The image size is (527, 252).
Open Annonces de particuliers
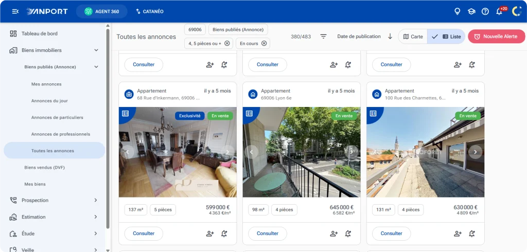click(53, 117)
